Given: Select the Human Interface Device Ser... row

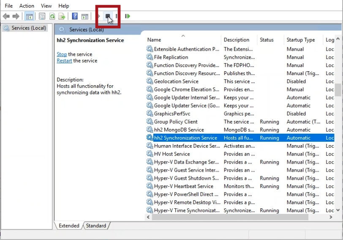Looking at the screenshot, I should pos(240,146).
